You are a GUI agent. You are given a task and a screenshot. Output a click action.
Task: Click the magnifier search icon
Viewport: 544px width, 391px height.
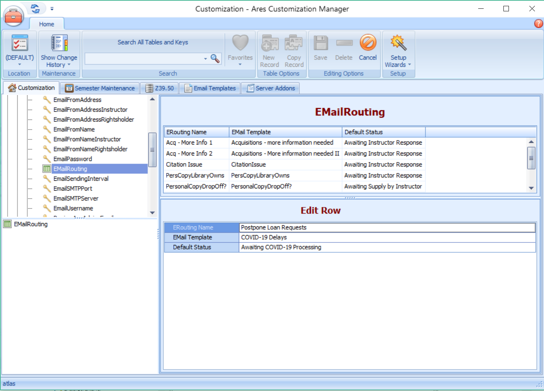tap(215, 58)
